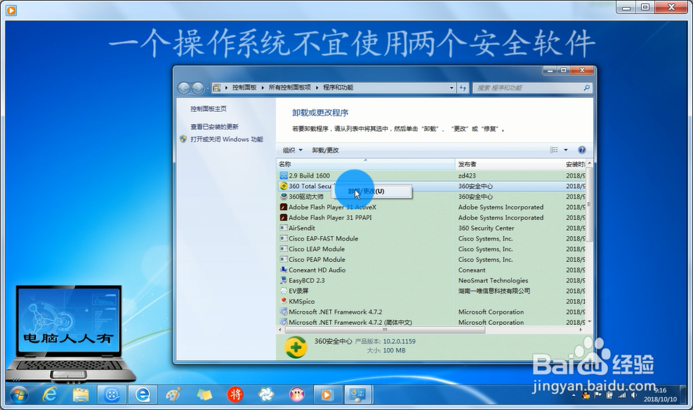Select the 2.9 Build 1600 program icon
The width and height of the screenshot is (693, 410).
pyautogui.click(x=284, y=176)
